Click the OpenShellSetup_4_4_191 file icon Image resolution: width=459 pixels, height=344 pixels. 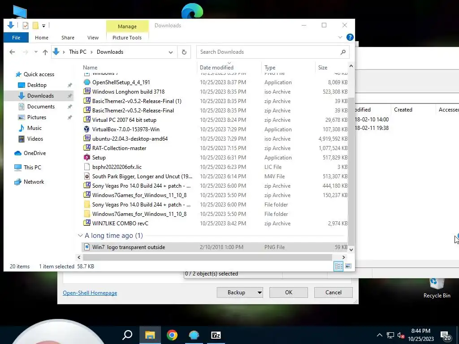[x=87, y=82]
